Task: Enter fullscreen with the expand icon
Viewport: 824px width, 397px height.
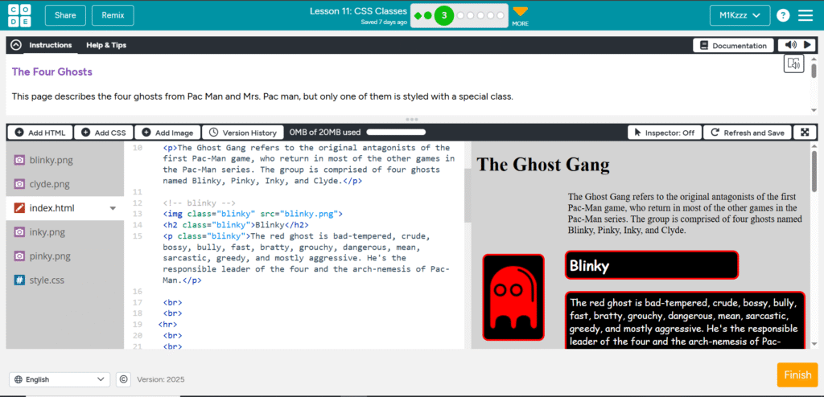Action: coord(804,133)
